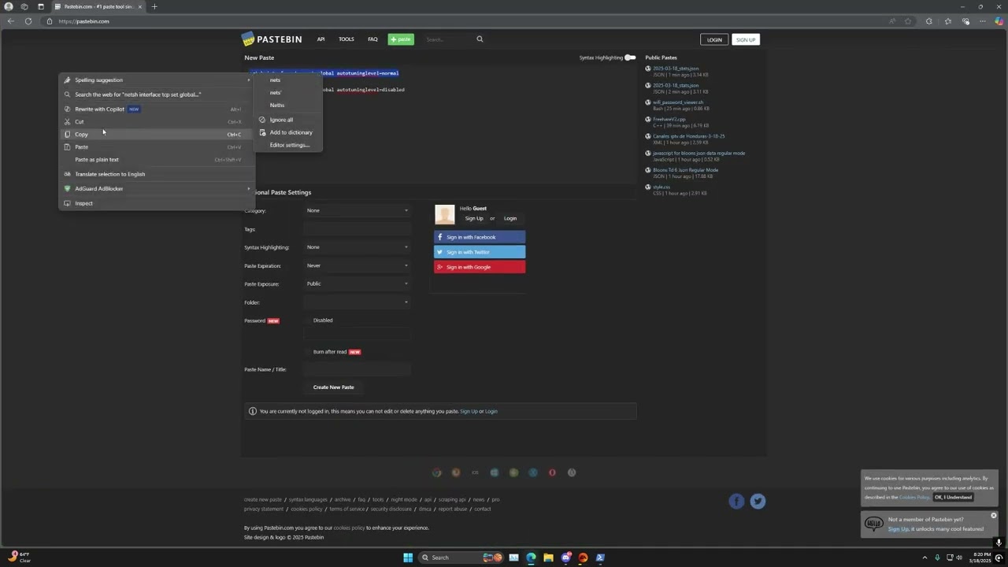Open the Paste Exposure dropdown set to Public
Viewport: 1008px width, 567px height.
pyautogui.click(x=358, y=283)
